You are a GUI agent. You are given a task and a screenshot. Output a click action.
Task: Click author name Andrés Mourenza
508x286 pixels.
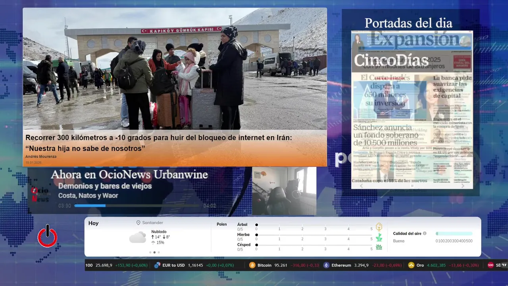[41, 157]
